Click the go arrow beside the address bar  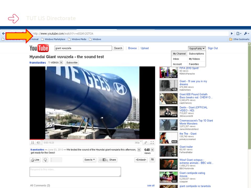click(x=232, y=33)
